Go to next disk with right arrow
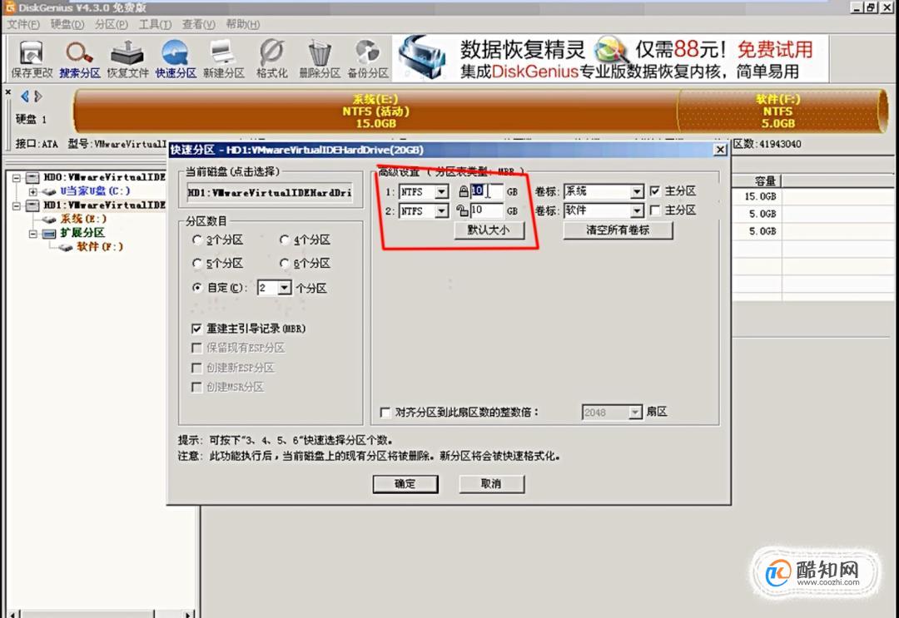This screenshot has height=618, width=899. tap(37, 96)
